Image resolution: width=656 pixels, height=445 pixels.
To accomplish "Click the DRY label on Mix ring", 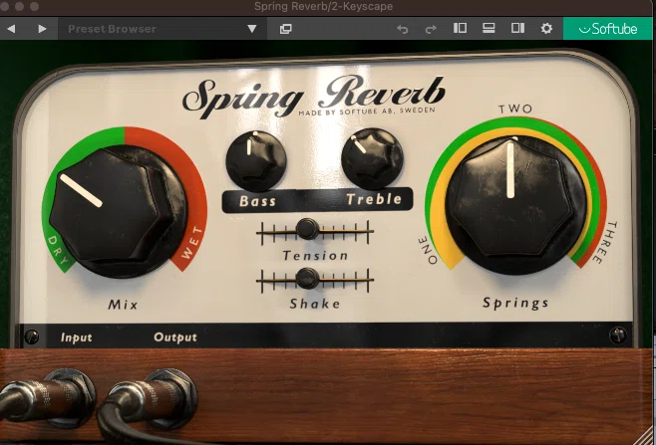I will click(58, 250).
